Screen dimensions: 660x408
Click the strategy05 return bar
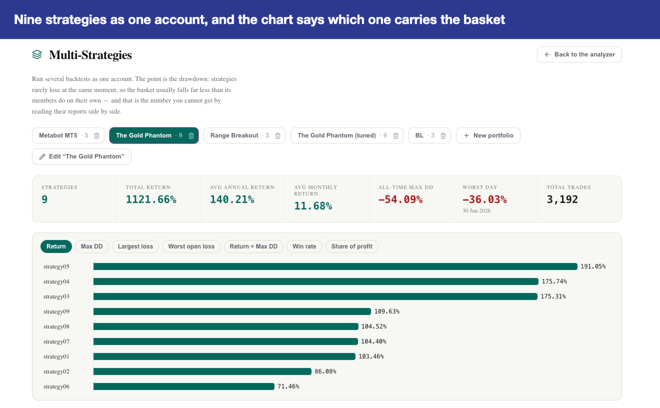point(335,266)
